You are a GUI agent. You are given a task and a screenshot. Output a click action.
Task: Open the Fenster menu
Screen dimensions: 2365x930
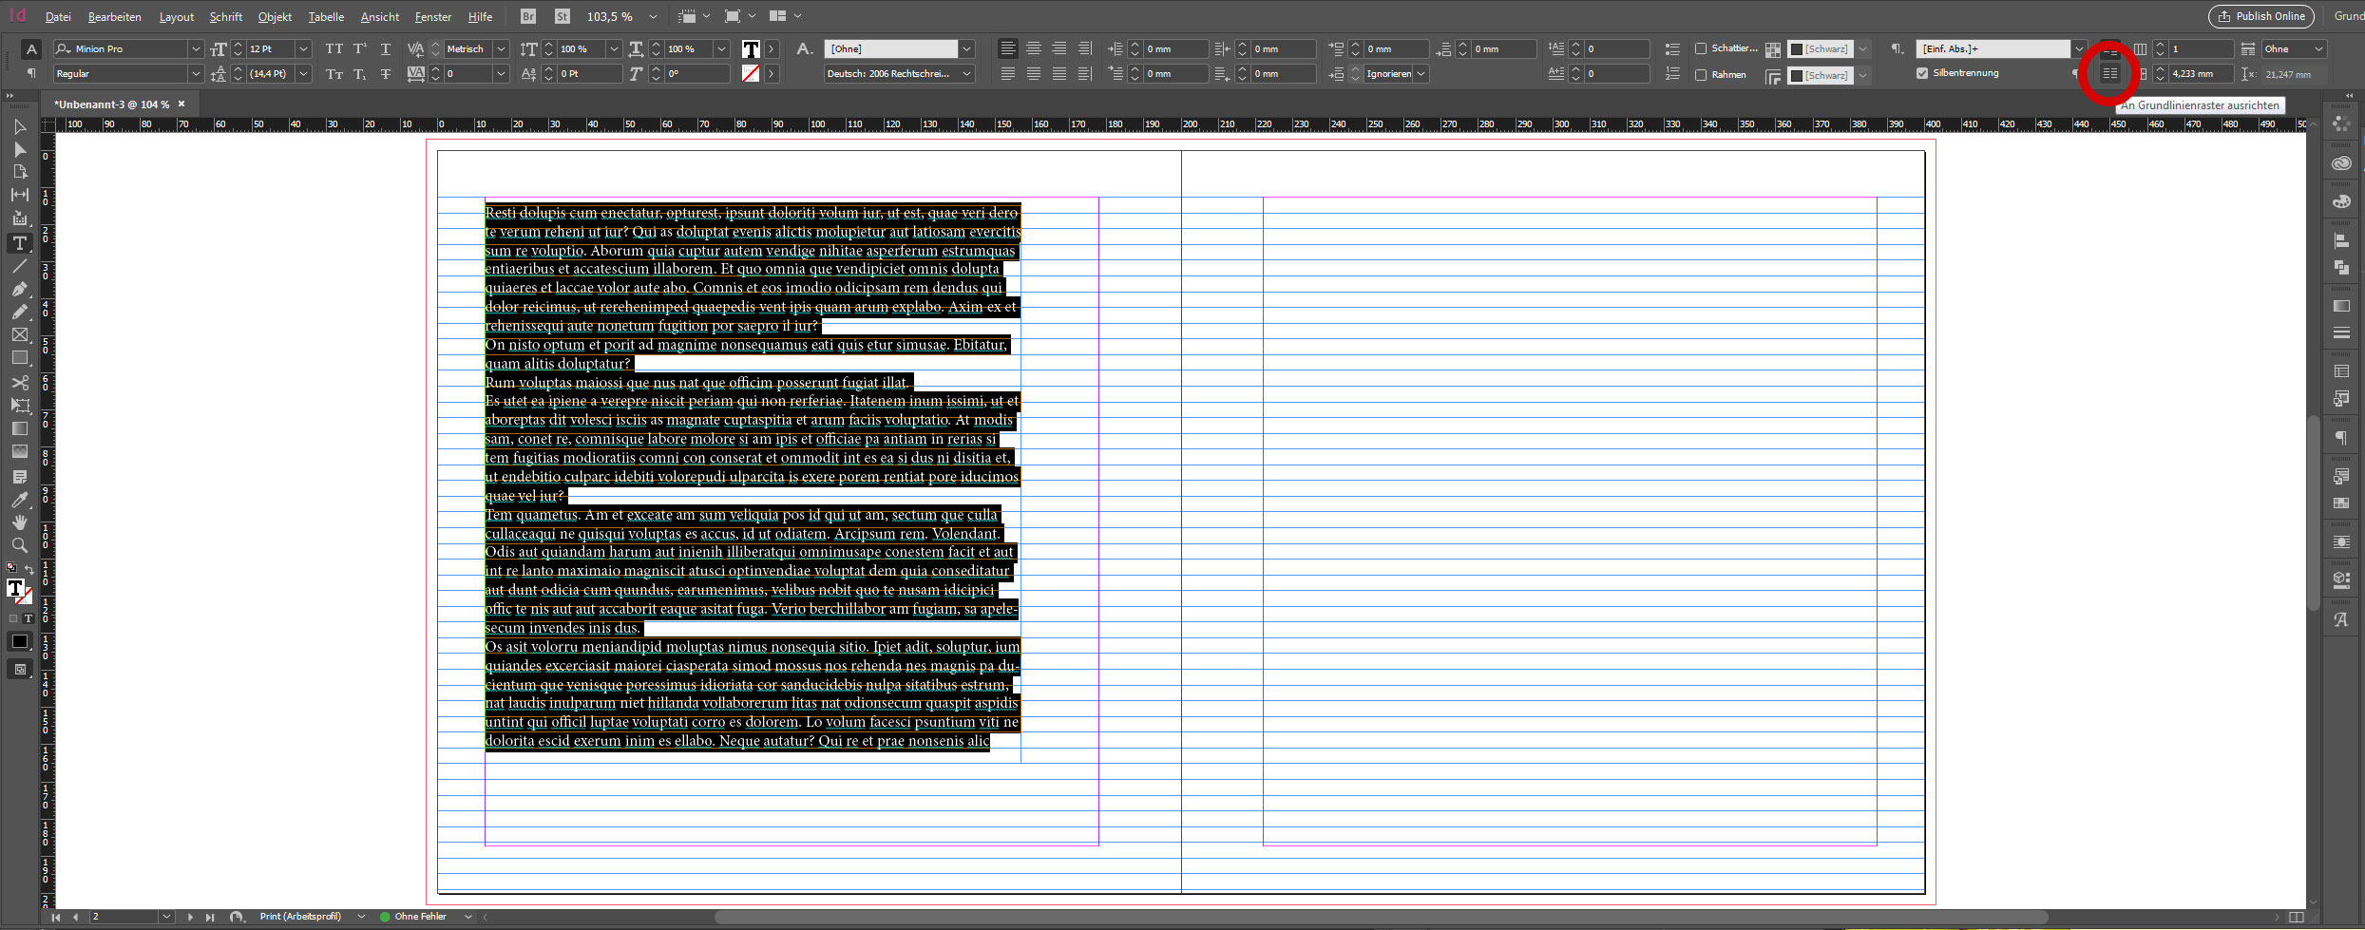pyautogui.click(x=432, y=17)
